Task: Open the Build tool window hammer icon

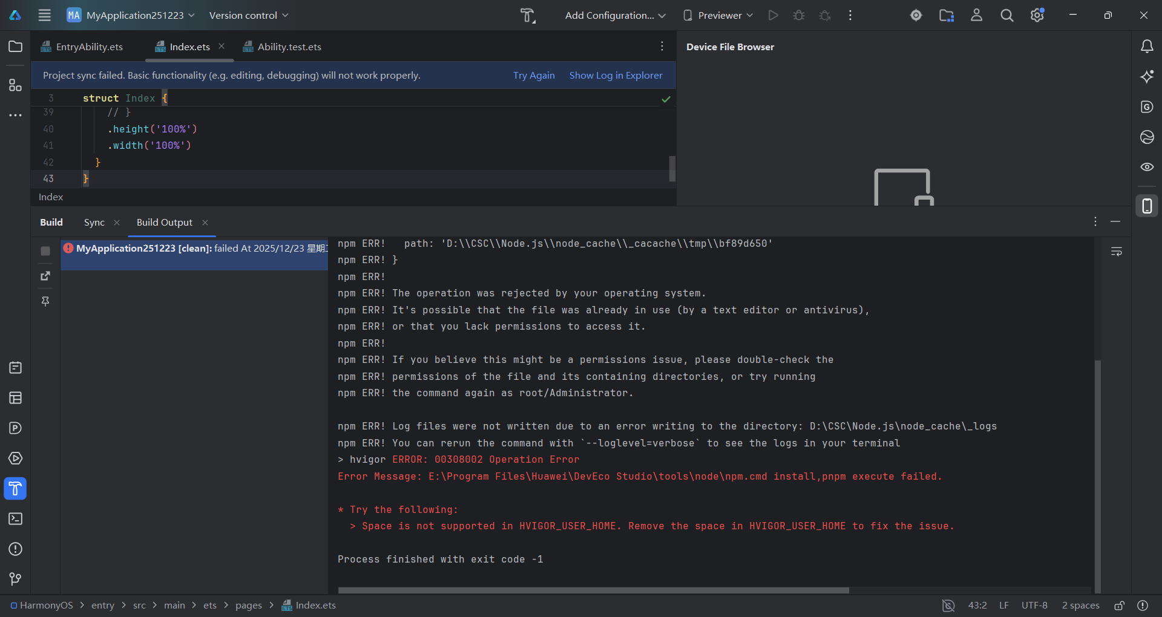Action: tap(15, 488)
